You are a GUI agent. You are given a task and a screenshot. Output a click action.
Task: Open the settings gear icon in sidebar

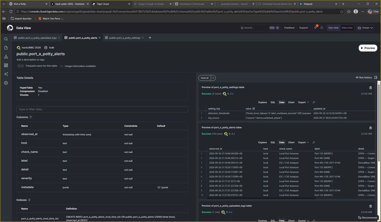6,83
